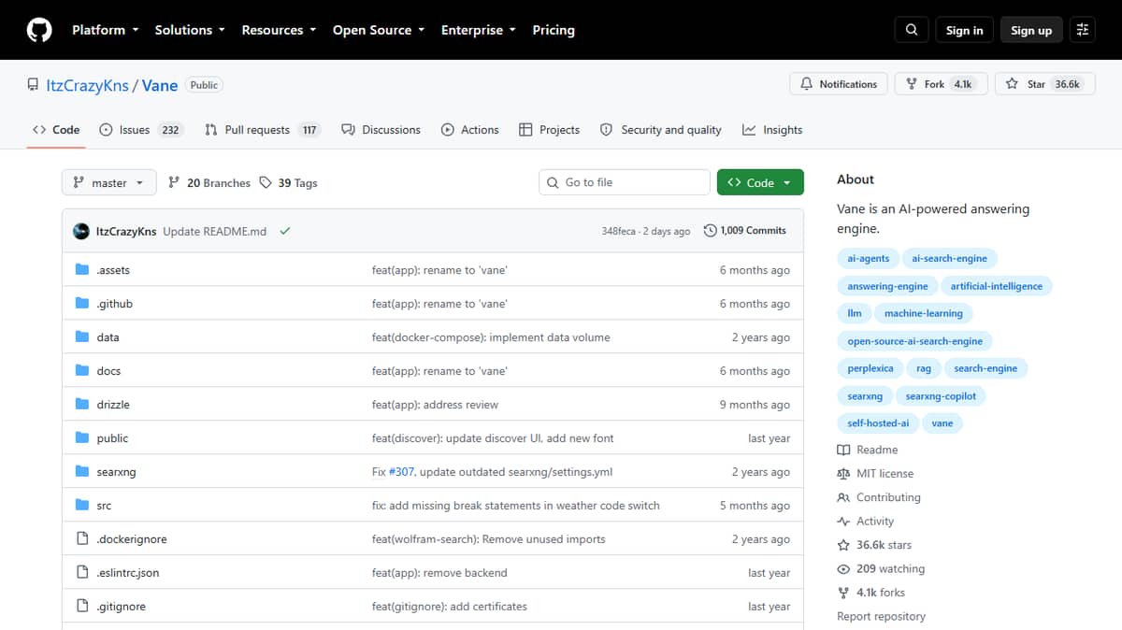Viewport: 1122px width, 630px height.
Task: Click the Fork 4.1k button
Action: [940, 84]
